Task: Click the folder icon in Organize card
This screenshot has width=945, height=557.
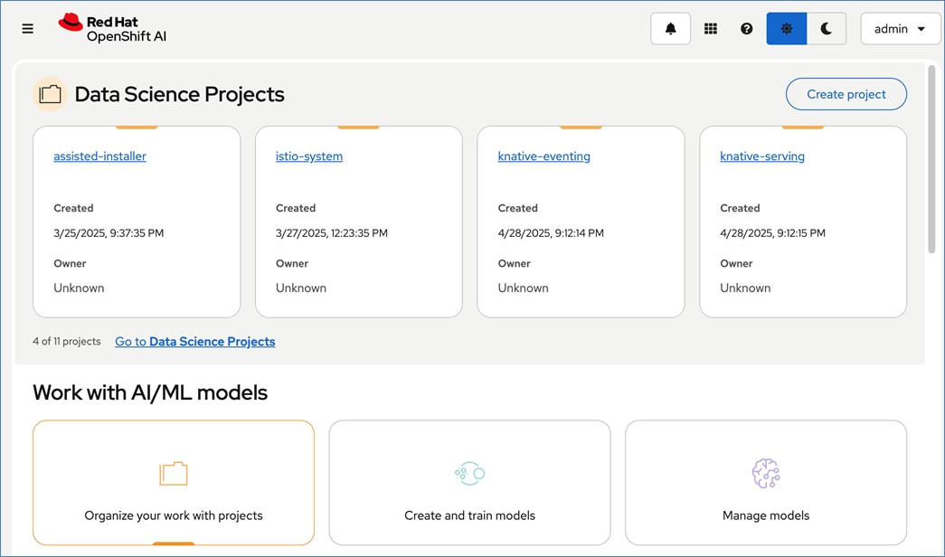Action: point(174,474)
